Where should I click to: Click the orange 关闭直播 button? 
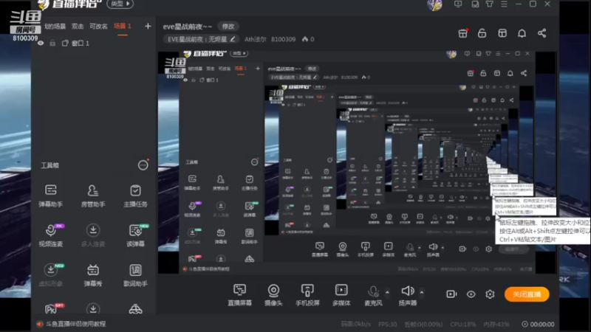click(x=527, y=294)
